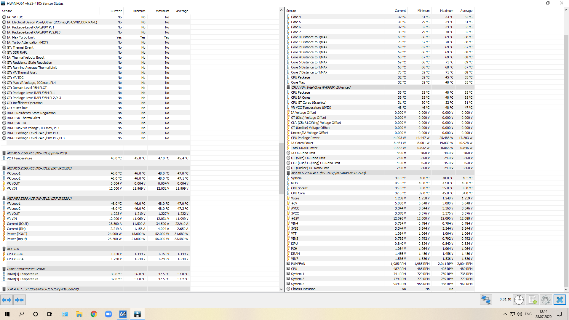
Task: Reset min/max values with clock icon
Action: click(519, 300)
